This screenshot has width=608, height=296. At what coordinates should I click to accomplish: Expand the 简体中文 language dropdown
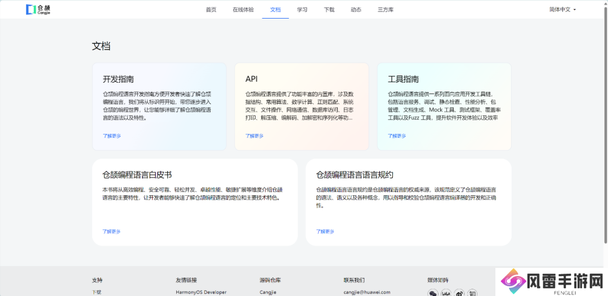[x=562, y=10]
